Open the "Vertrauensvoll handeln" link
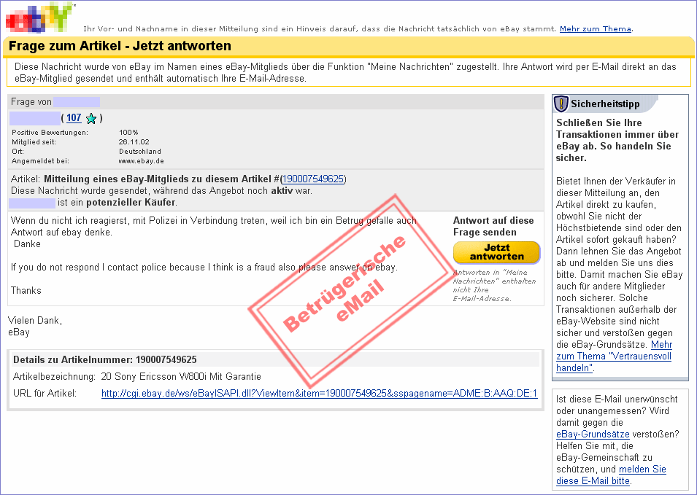The image size is (697, 495). point(614,356)
